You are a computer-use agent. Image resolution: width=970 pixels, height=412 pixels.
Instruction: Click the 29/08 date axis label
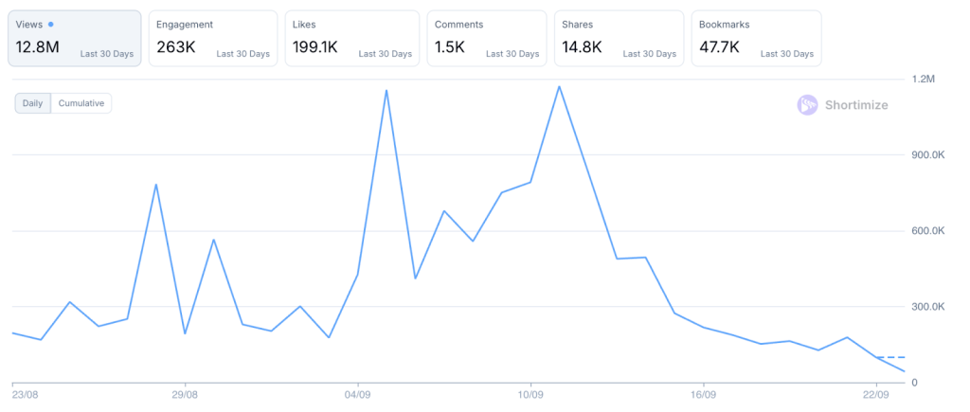(x=185, y=395)
